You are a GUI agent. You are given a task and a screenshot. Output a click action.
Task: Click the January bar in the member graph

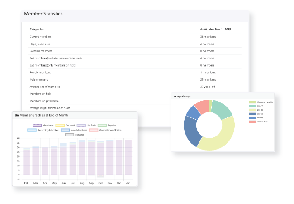[128, 157]
